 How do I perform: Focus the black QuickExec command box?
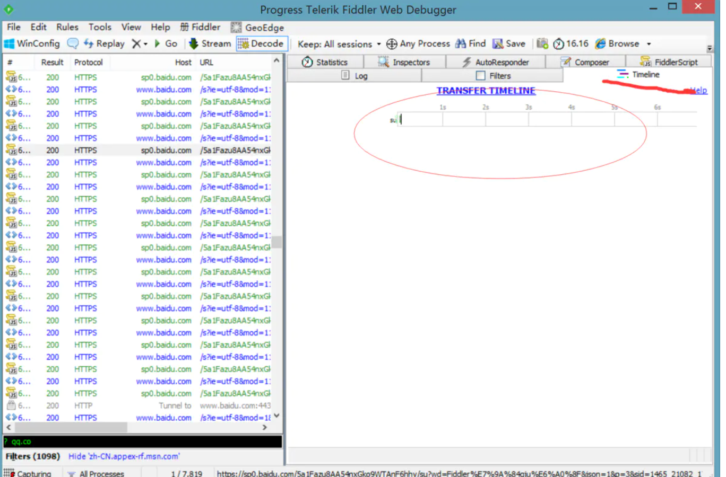(x=143, y=441)
